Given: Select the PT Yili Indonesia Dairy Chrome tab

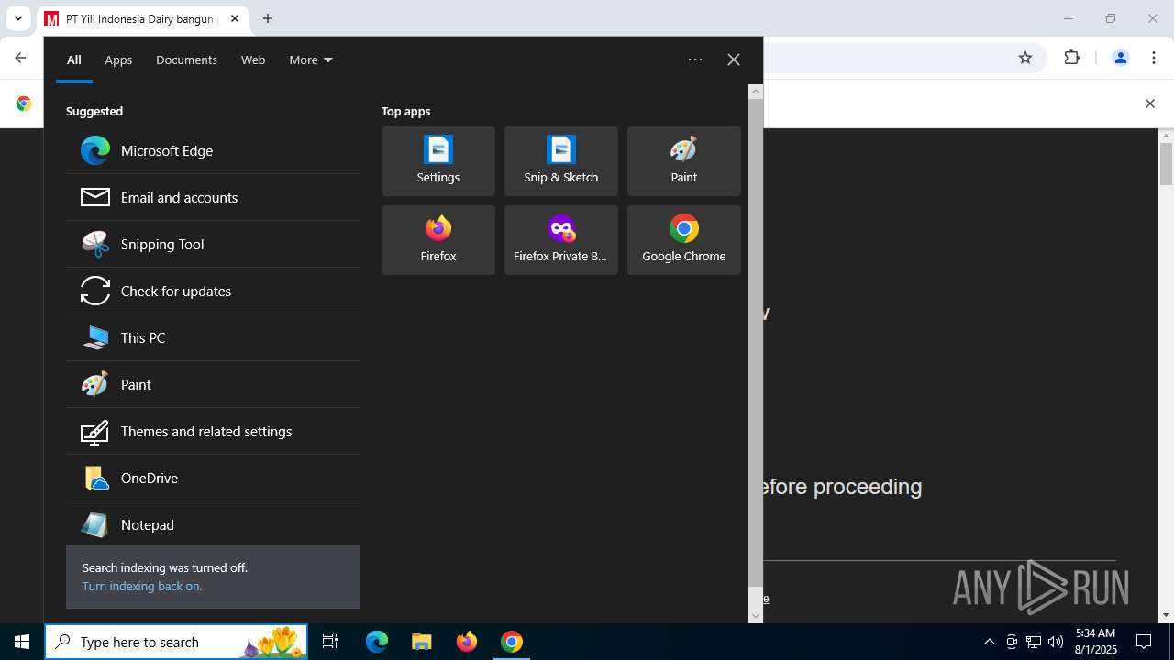Looking at the screenshot, I should (x=139, y=18).
